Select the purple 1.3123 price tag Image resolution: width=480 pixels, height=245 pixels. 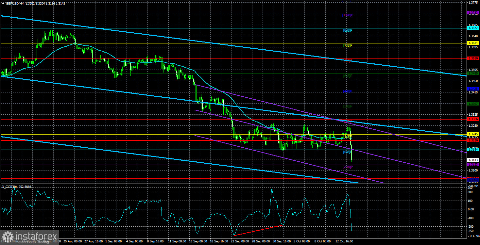[x=473, y=165]
